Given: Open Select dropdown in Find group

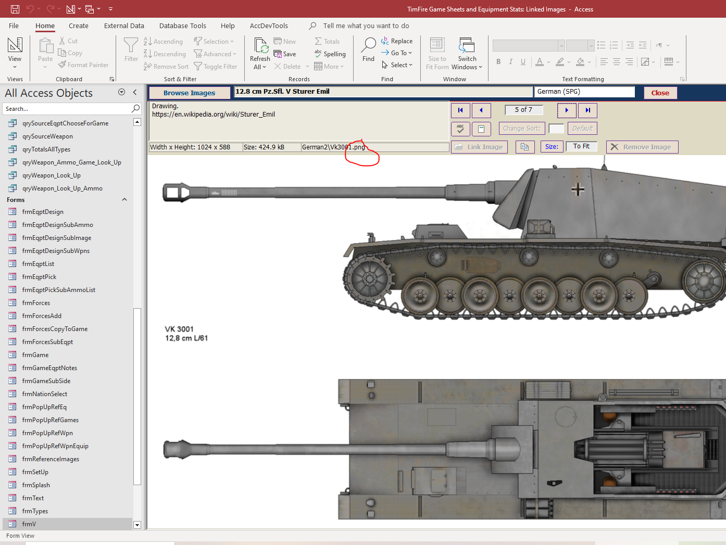Looking at the screenshot, I should coord(397,65).
